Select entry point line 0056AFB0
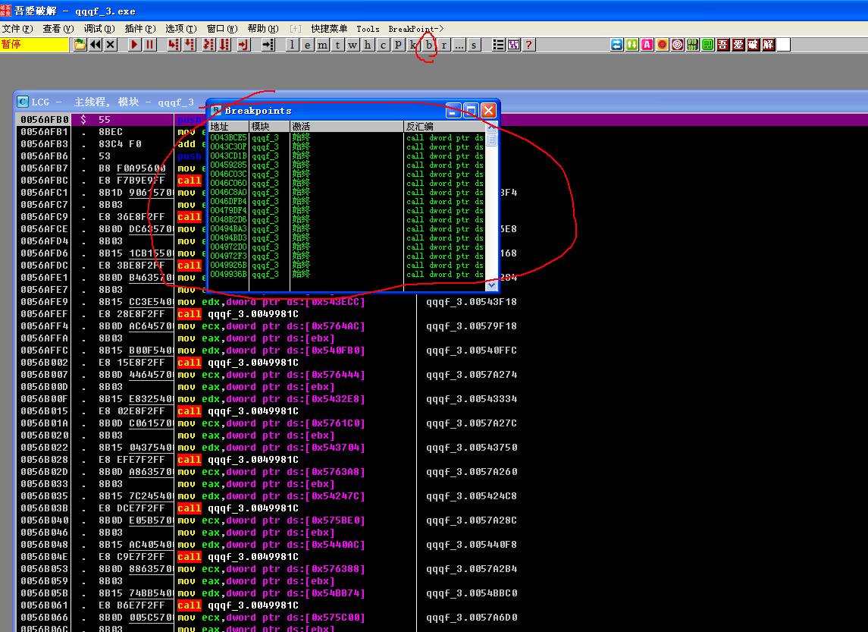868x632 pixels. coord(111,120)
